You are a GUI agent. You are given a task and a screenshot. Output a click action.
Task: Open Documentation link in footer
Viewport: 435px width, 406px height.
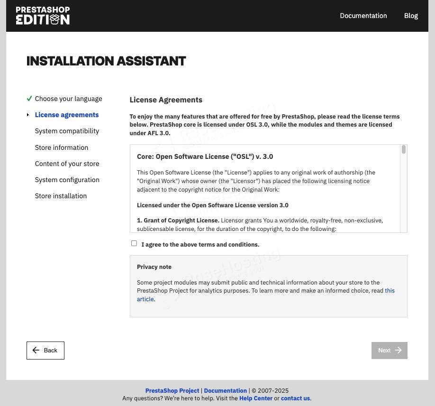225,391
